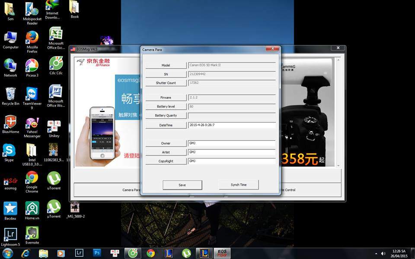Launch Yahoo! Messenger from desktop
Viewport: 415px width, 259px height.
tap(32, 128)
